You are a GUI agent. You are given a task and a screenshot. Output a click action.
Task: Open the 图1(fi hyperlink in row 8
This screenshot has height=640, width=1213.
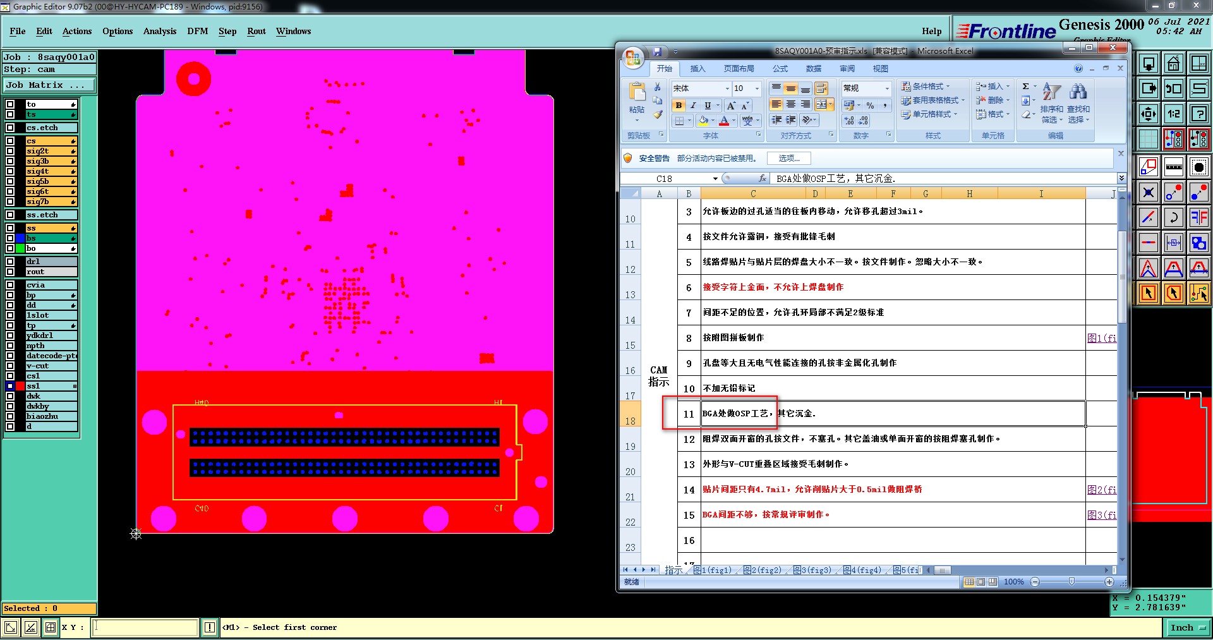[x=1101, y=338]
